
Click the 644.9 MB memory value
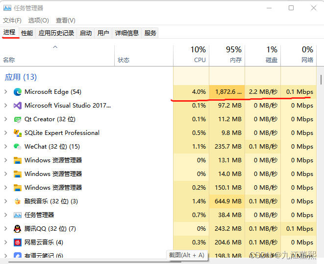(x=228, y=201)
